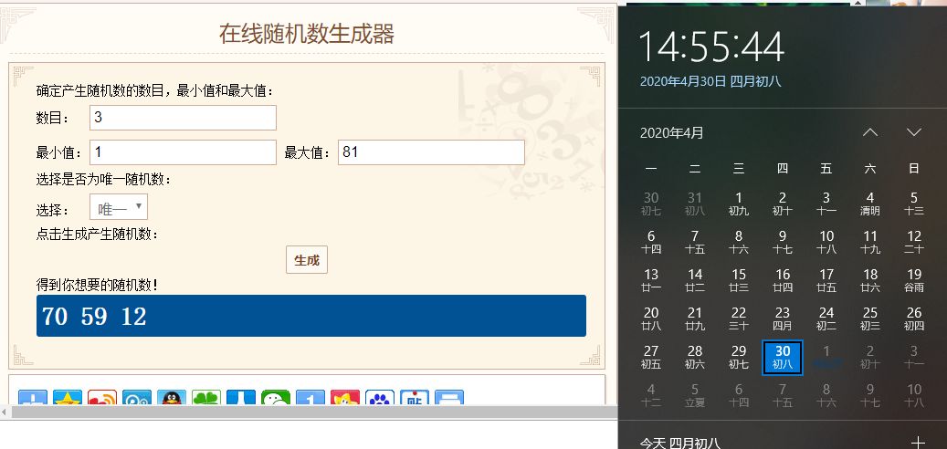The width and height of the screenshot is (947, 449).
Task: Click the green clover share icon
Action: [206, 398]
